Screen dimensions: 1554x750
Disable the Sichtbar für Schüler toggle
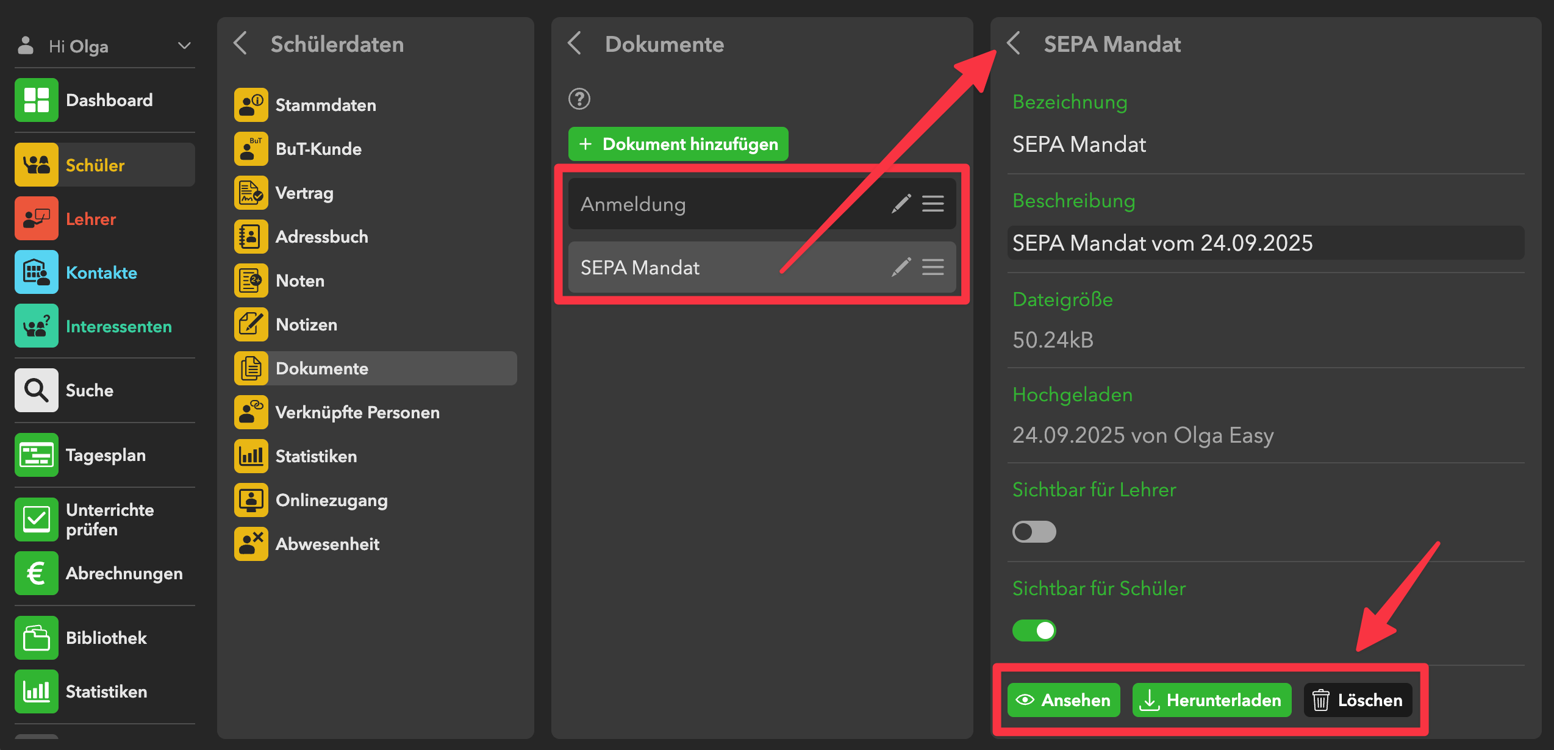[x=1034, y=630]
